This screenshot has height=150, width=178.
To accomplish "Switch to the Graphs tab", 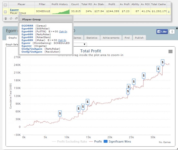I will pos(12,38).
